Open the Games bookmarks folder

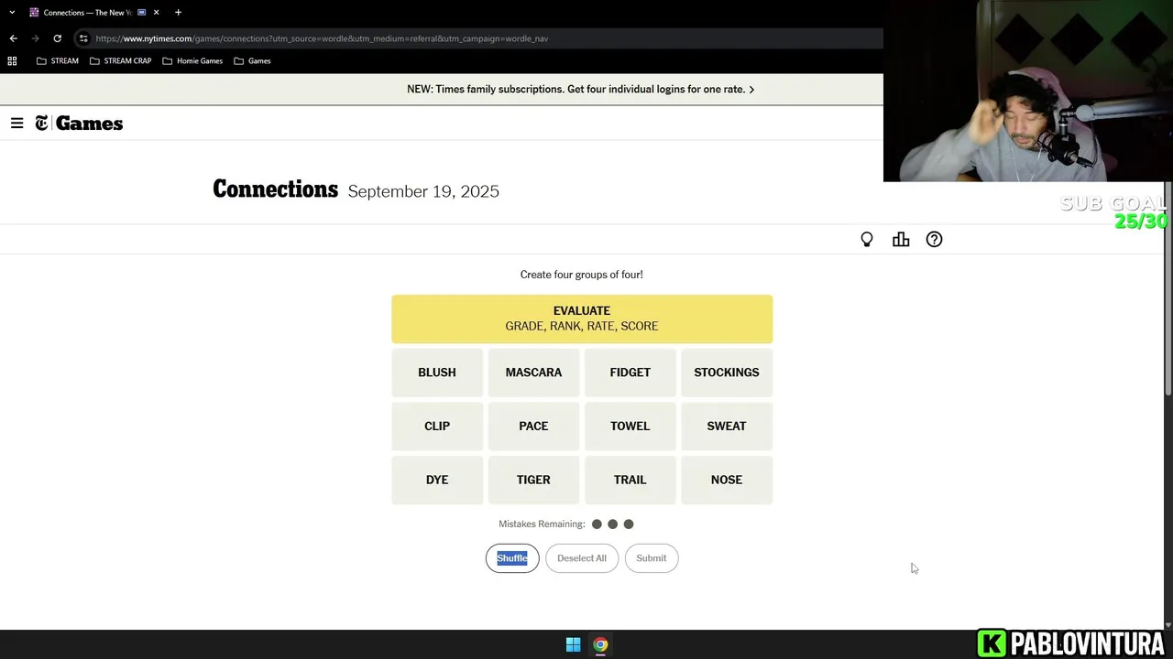click(x=252, y=61)
